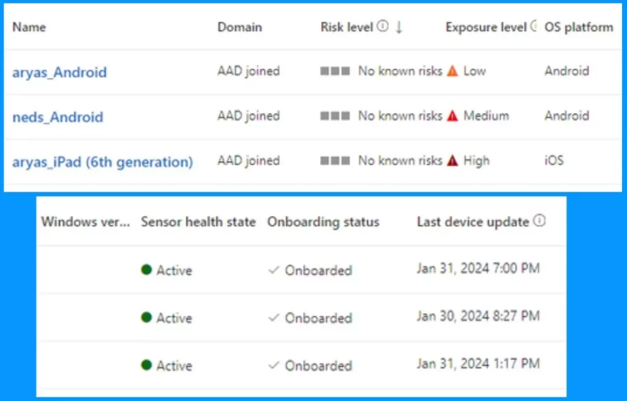This screenshot has width=627, height=401.
Task: Click the Onboarding status column header
Action: (x=323, y=222)
